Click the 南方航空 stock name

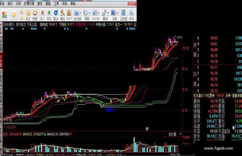[x=21, y=24]
